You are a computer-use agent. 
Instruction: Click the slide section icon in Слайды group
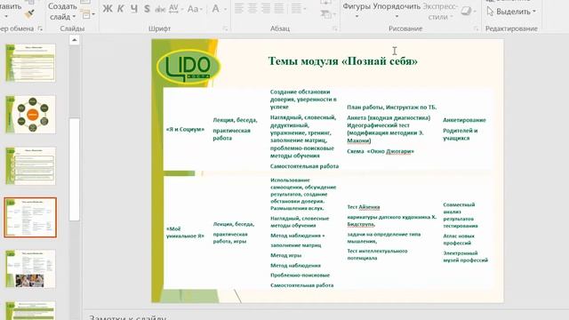[x=85, y=14]
